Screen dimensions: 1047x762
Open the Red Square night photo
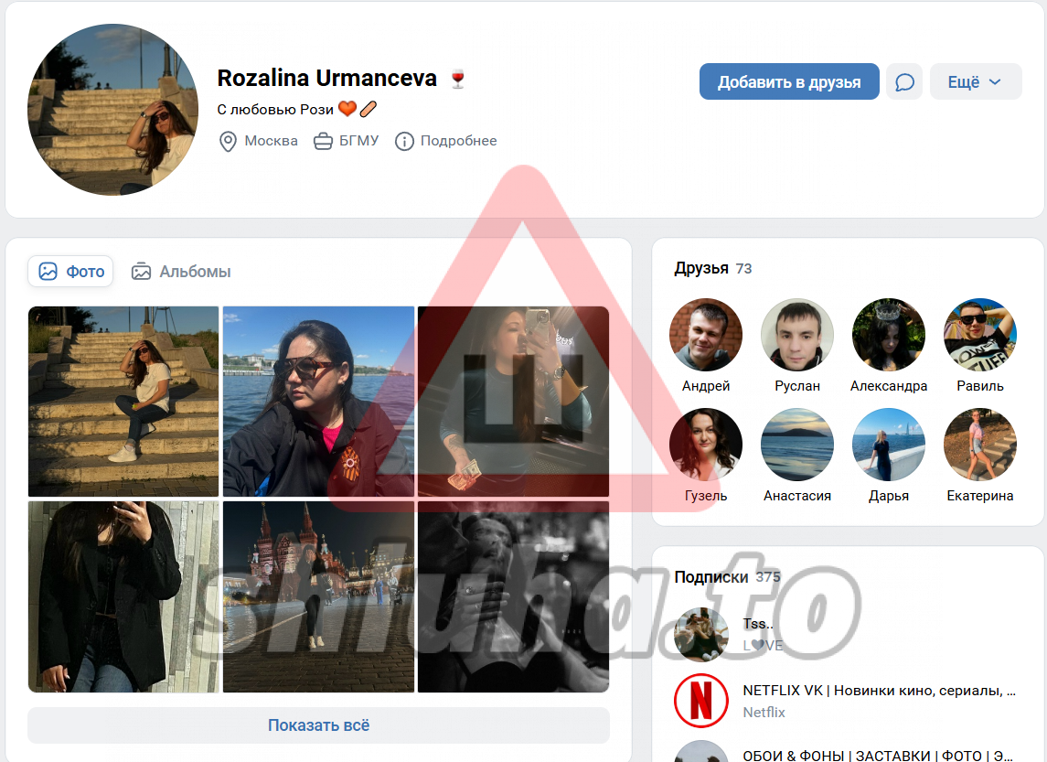pyautogui.click(x=319, y=596)
